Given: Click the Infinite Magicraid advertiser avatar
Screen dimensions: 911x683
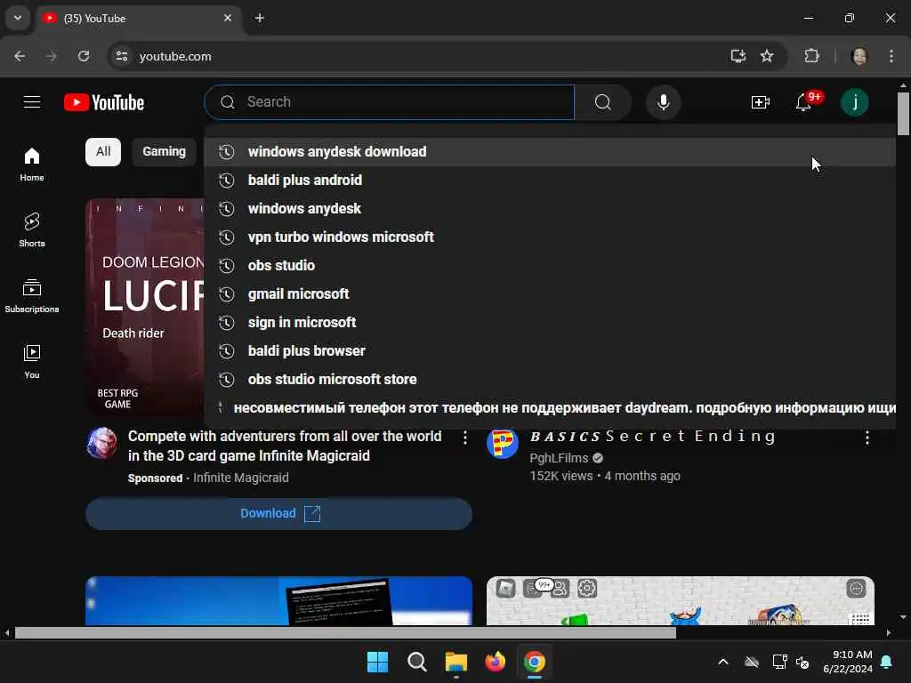Looking at the screenshot, I should 101,443.
